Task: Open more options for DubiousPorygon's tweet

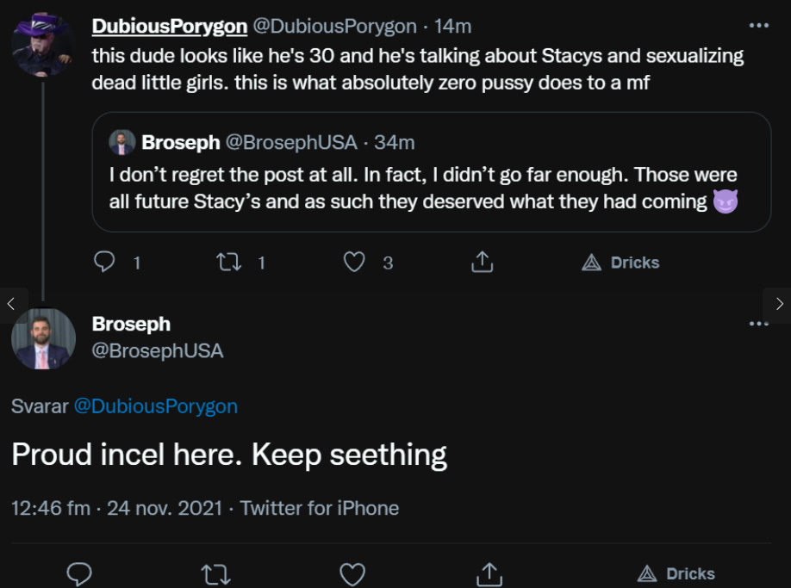Action: pyautogui.click(x=758, y=26)
